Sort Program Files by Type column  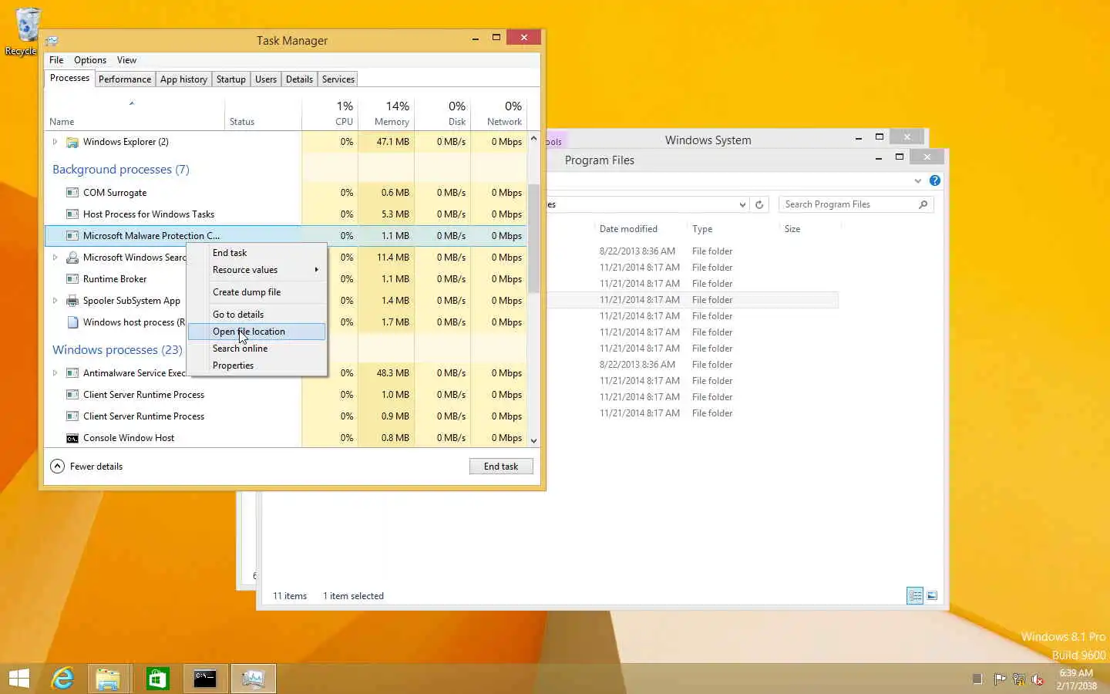pyautogui.click(x=732, y=229)
